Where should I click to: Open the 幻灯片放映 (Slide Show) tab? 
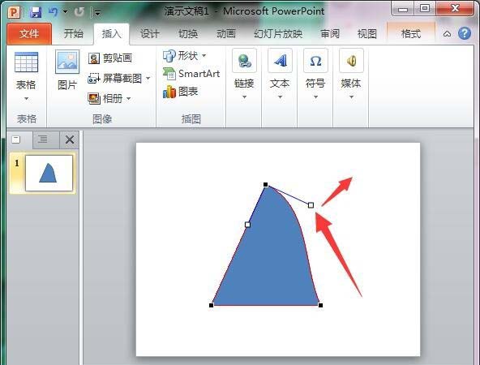[x=278, y=34]
